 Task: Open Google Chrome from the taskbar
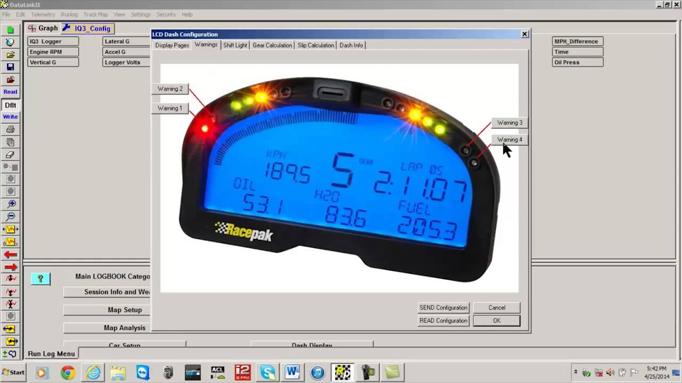[x=68, y=372]
